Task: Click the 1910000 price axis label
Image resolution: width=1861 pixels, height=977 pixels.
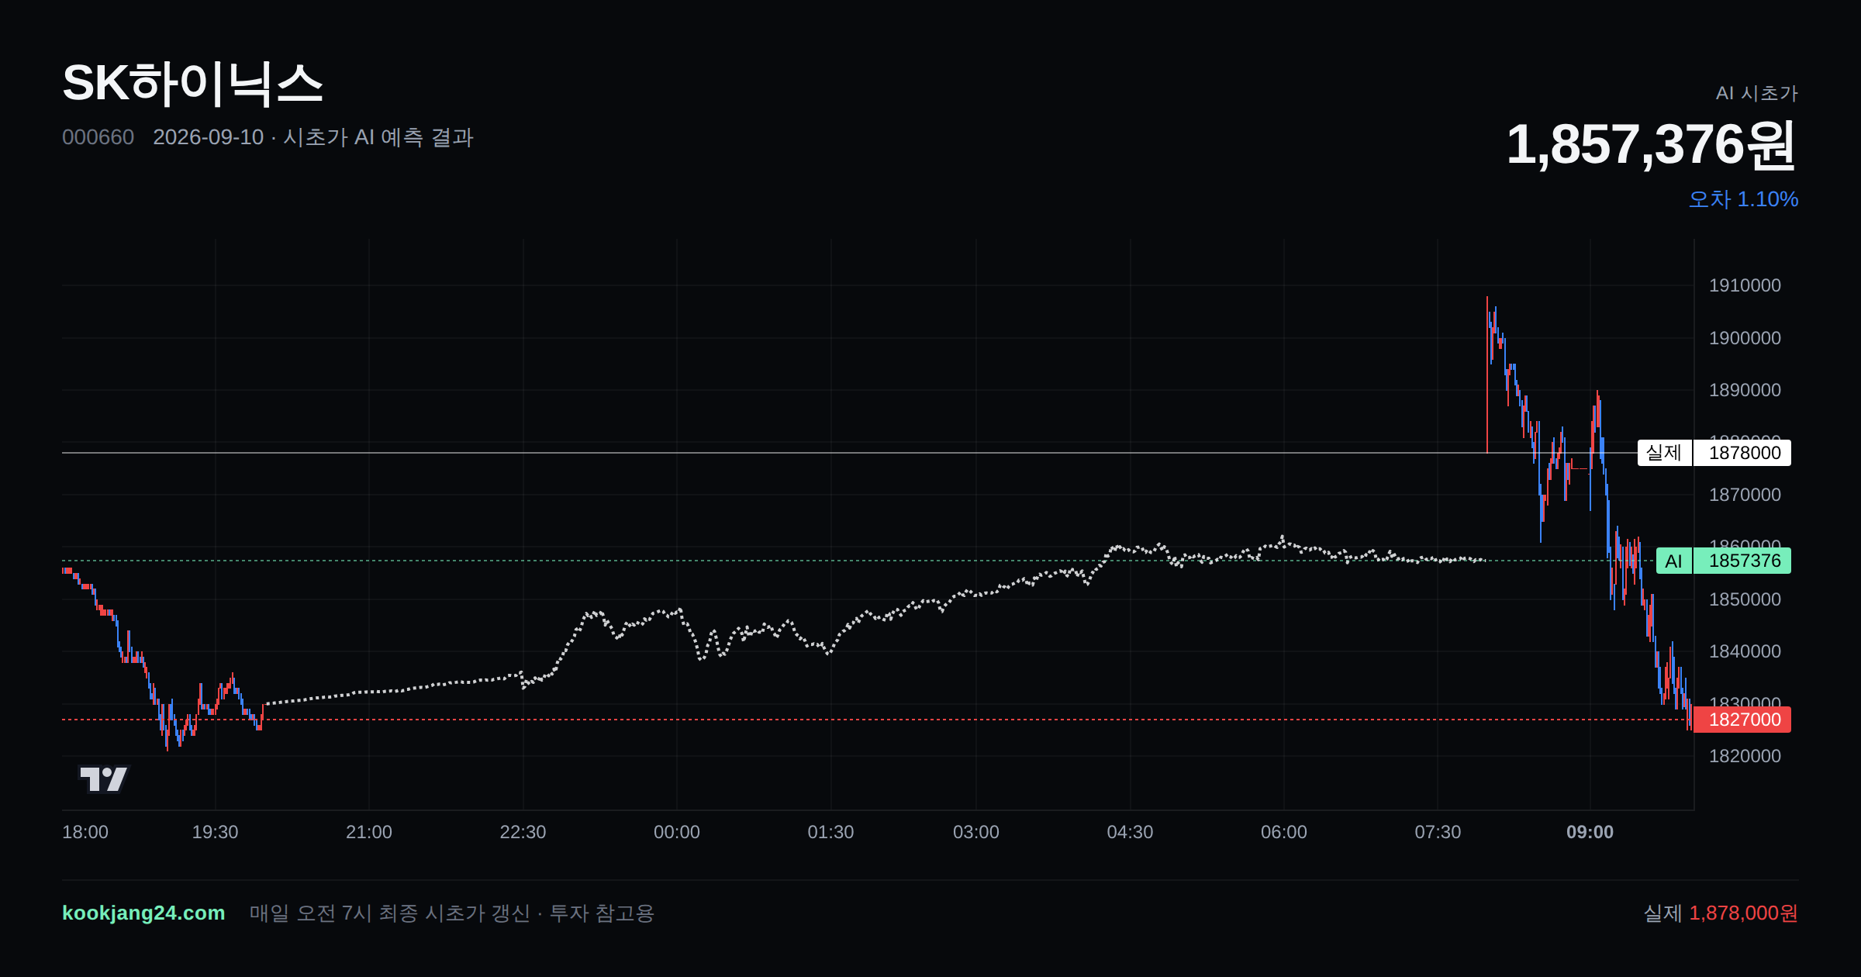Action: [x=1745, y=285]
